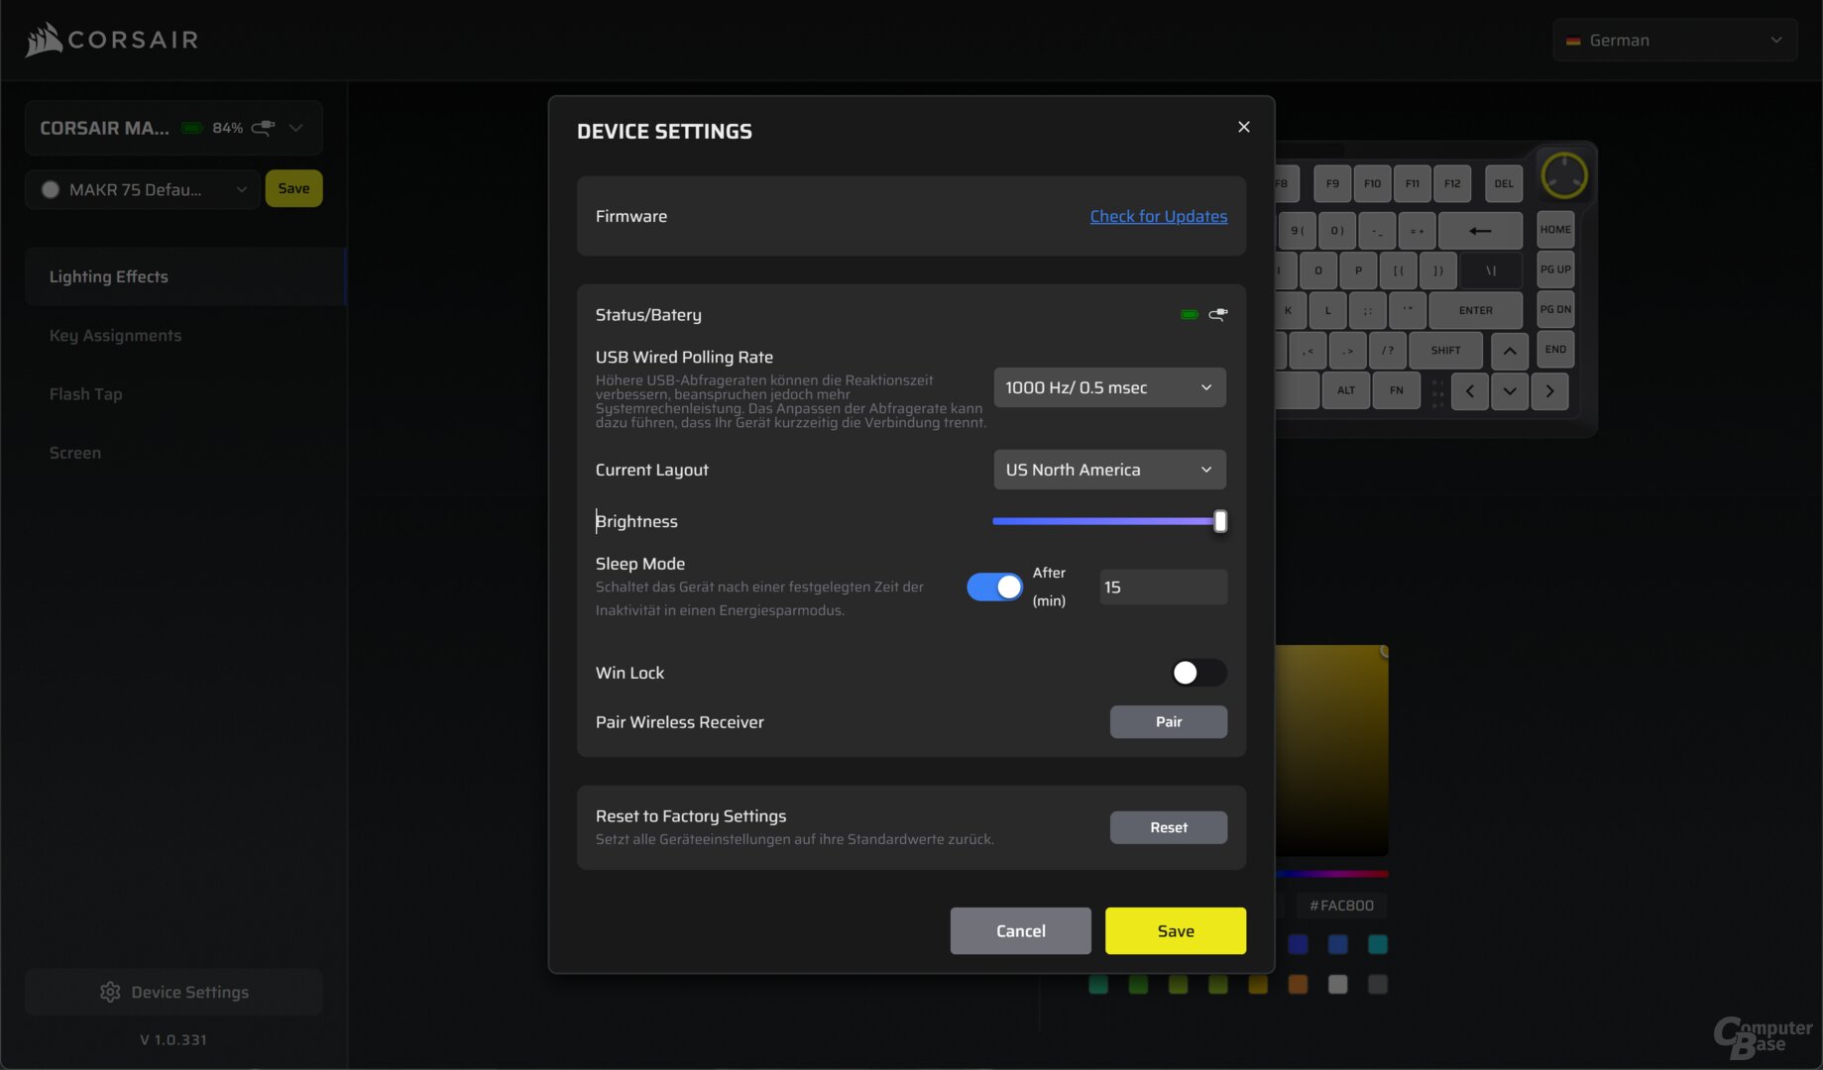Click the Reset to factory settings button
Screen dimensions: 1823x1070
click(1169, 827)
